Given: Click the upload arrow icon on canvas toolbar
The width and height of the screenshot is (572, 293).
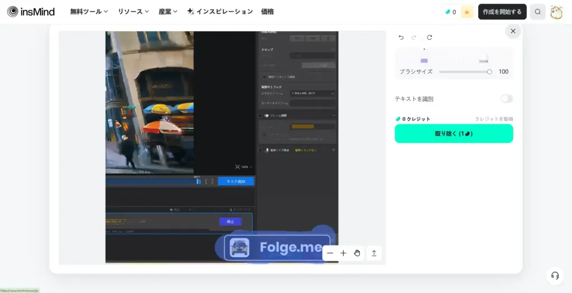Looking at the screenshot, I should [374, 253].
